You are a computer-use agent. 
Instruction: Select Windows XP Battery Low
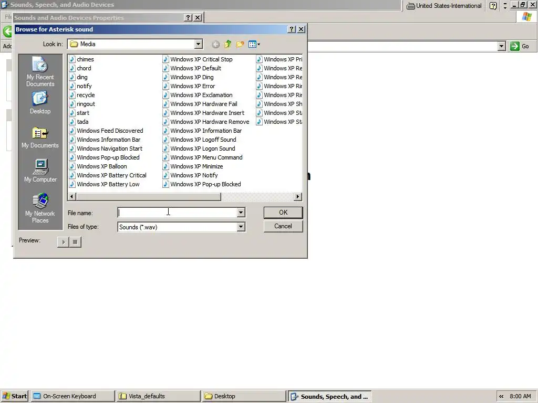(x=105, y=184)
